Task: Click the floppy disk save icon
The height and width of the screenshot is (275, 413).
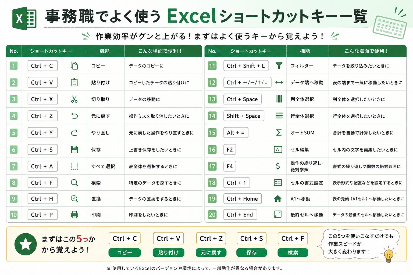Action: click(74, 150)
